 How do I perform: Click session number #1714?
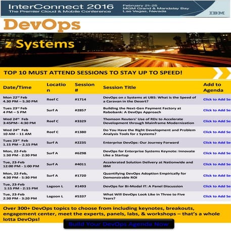pyautogui.click(x=80, y=100)
